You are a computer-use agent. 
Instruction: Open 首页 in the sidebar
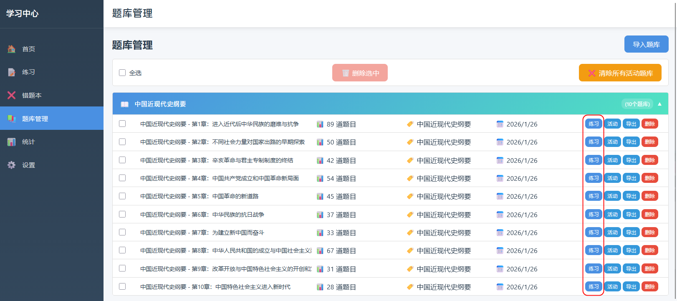click(x=52, y=49)
